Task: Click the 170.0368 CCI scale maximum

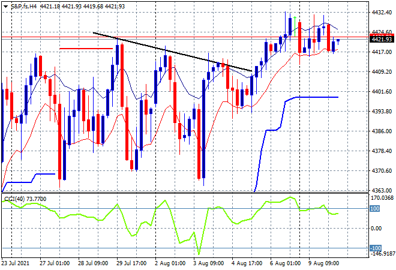Action: [382, 198]
